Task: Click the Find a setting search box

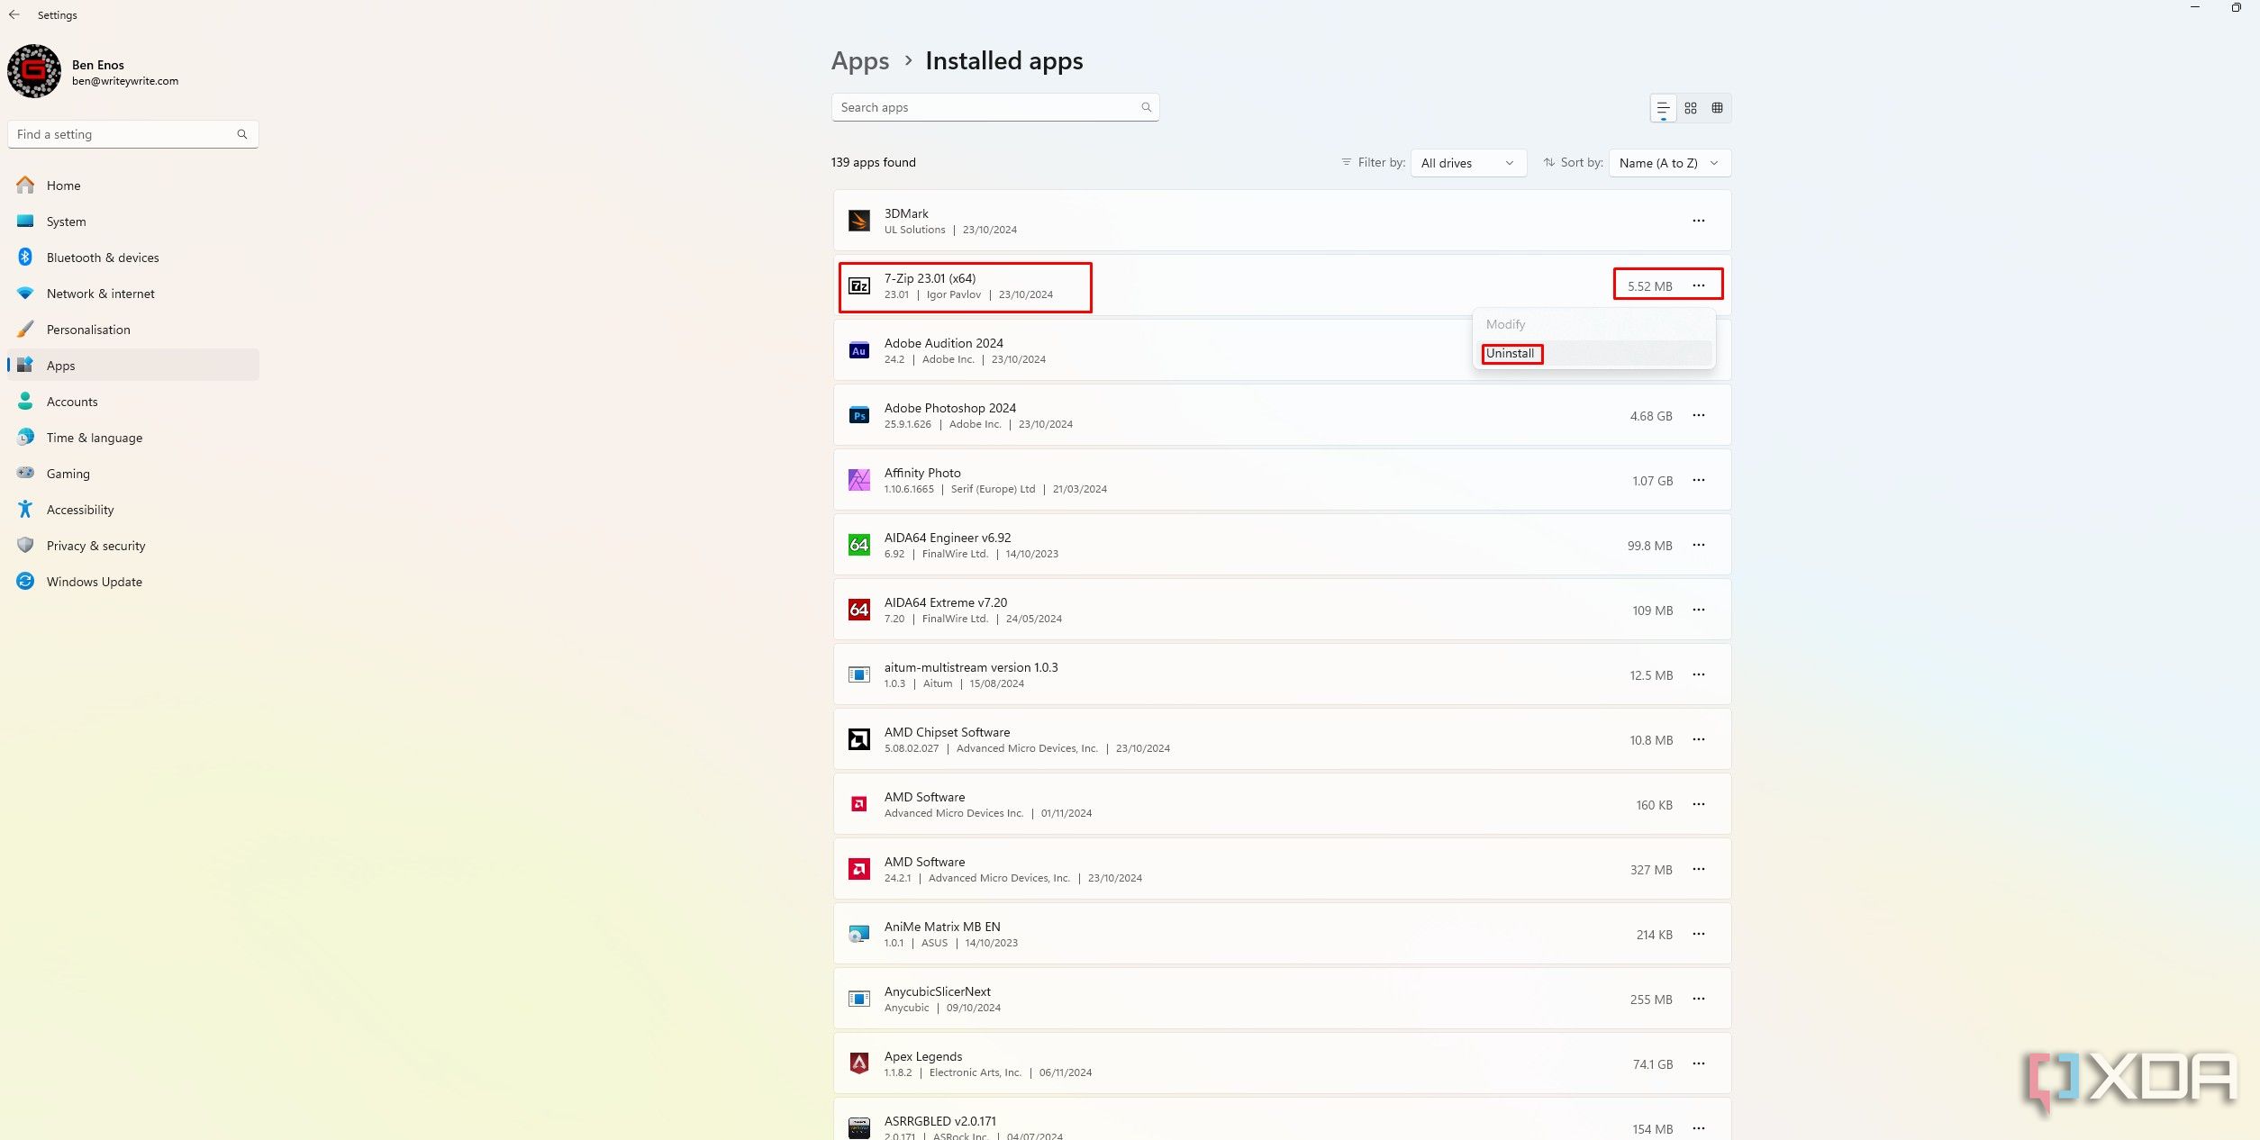Action: tap(133, 134)
